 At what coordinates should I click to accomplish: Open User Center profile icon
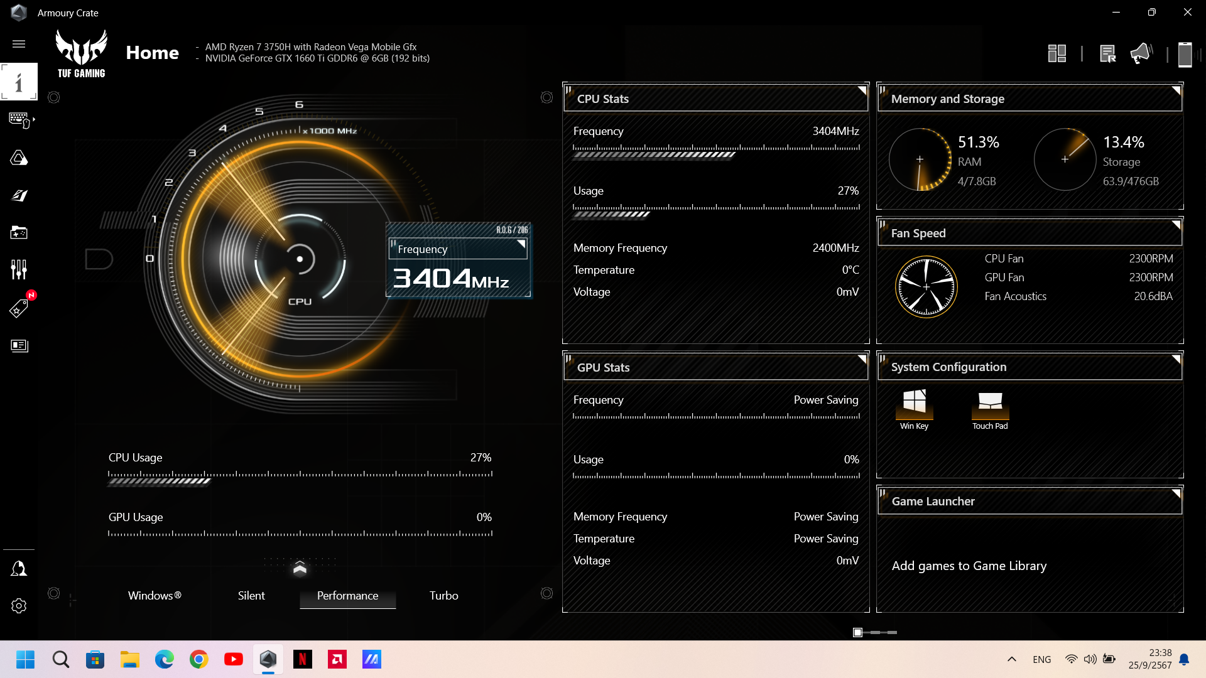(x=19, y=569)
